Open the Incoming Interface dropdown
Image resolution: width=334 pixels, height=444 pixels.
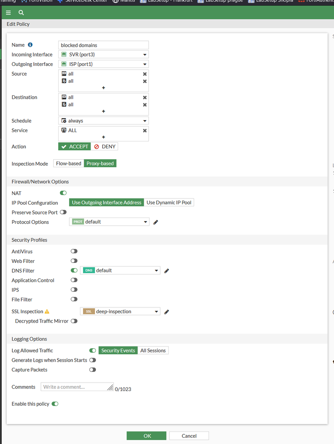tap(103, 55)
